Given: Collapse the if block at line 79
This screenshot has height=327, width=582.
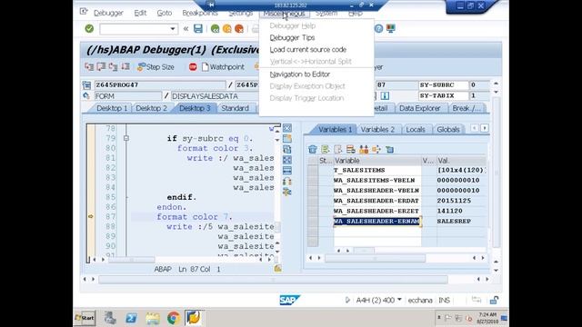Looking at the screenshot, I should tap(126, 138).
